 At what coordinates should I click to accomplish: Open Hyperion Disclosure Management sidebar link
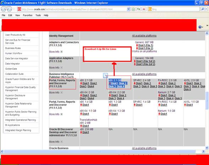(15, 97)
